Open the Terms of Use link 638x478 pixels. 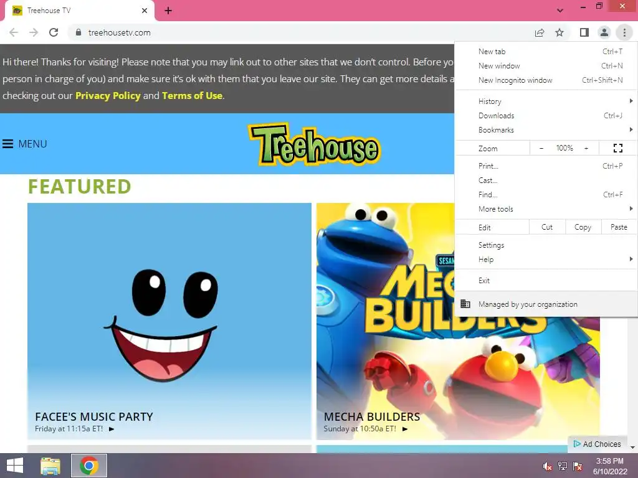pyautogui.click(x=192, y=95)
